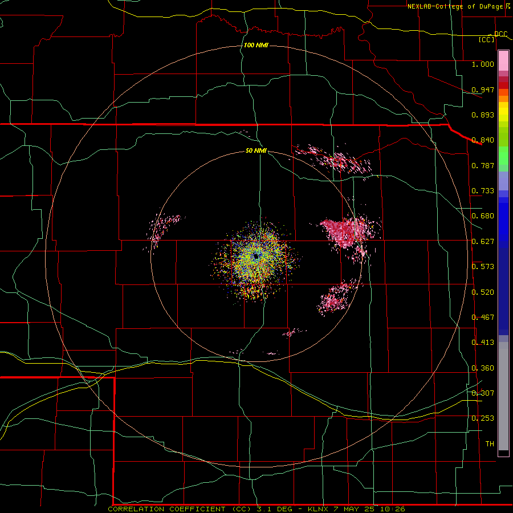The height and width of the screenshot is (513, 513).
Task: Click the 0.520 colorbar value
Action: tap(483, 292)
